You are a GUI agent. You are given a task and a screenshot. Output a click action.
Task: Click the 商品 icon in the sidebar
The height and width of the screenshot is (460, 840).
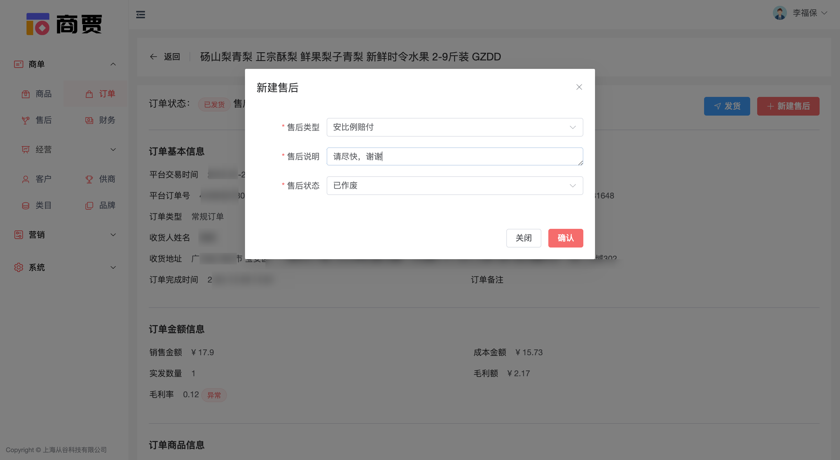tap(26, 94)
